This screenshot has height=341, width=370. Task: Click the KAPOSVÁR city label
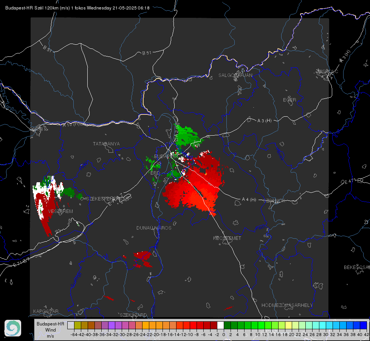coord(46,311)
